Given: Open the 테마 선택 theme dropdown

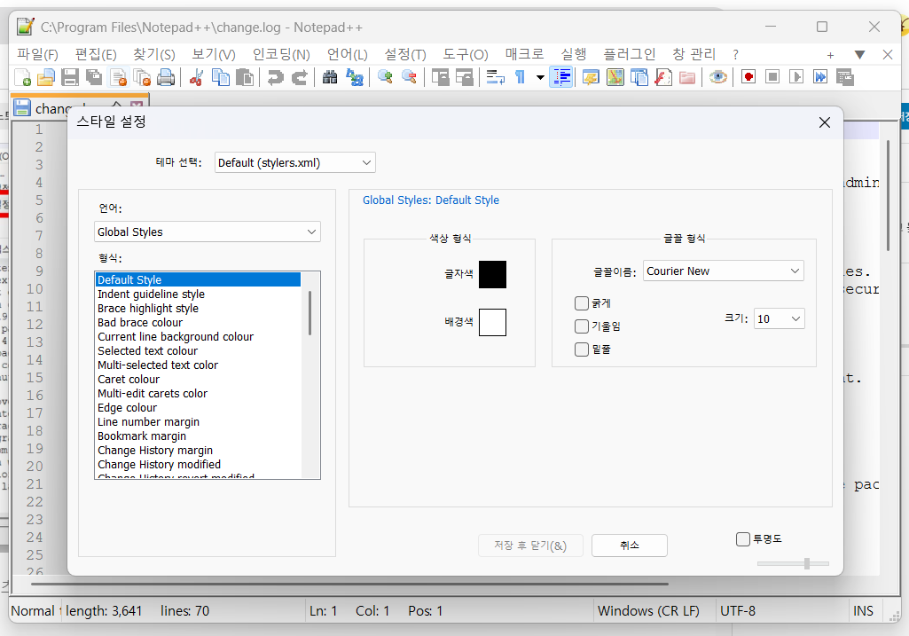Looking at the screenshot, I should [295, 163].
